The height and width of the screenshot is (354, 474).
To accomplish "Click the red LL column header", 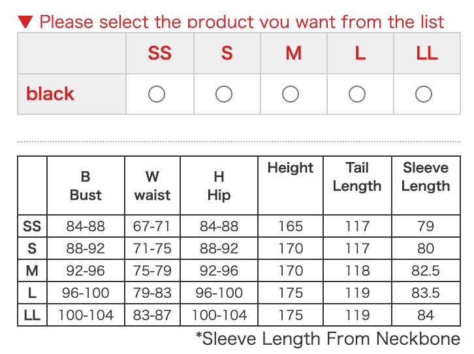I will [x=426, y=53].
